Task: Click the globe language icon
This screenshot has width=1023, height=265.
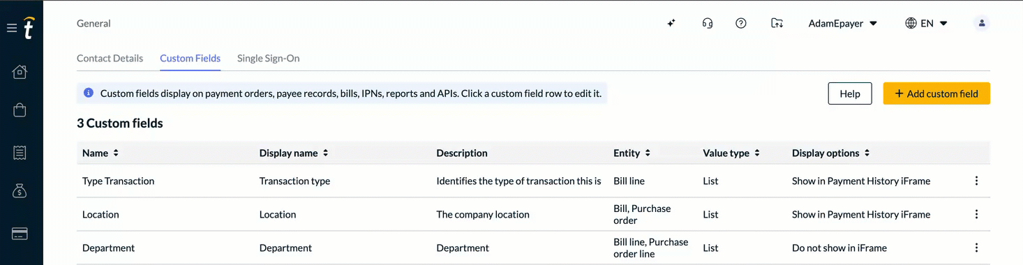Action: click(x=911, y=23)
